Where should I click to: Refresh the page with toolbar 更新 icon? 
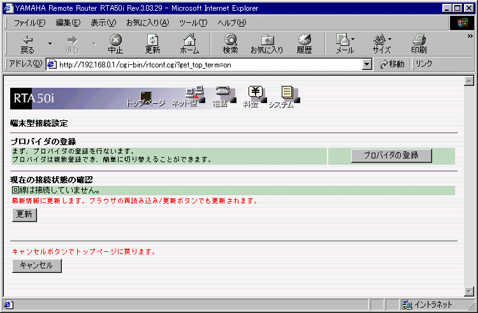pyautogui.click(x=152, y=45)
